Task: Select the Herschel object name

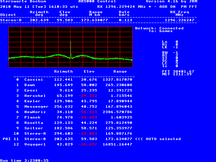Action: click(x=35, y=96)
